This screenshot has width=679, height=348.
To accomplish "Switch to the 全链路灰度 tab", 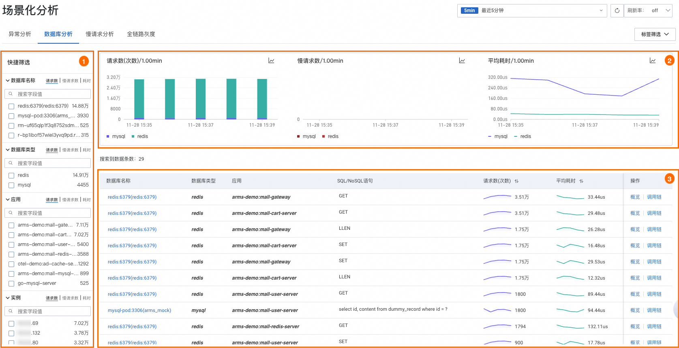I will (141, 34).
